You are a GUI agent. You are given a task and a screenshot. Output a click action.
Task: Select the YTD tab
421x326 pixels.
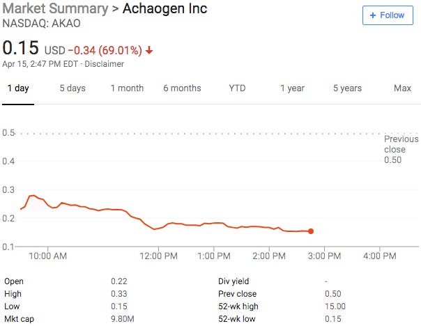[x=238, y=88]
